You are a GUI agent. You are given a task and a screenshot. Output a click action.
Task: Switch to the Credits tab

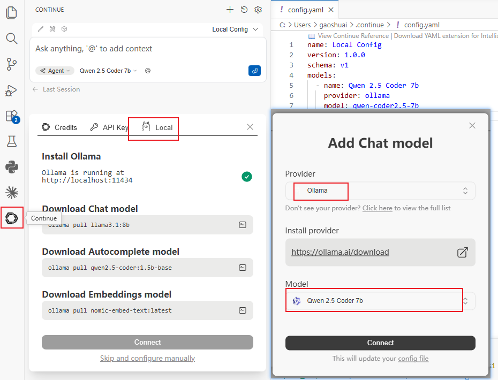(60, 127)
